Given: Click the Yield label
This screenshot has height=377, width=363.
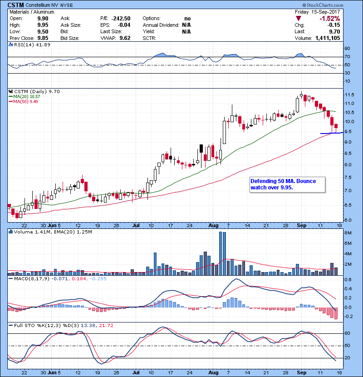Looking at the screenshot, I should point(148,31).
